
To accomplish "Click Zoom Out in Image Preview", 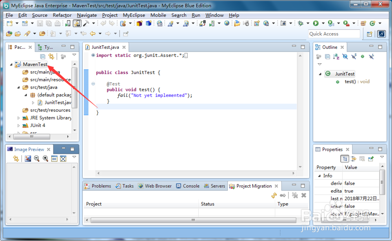I will pos(36,159).
